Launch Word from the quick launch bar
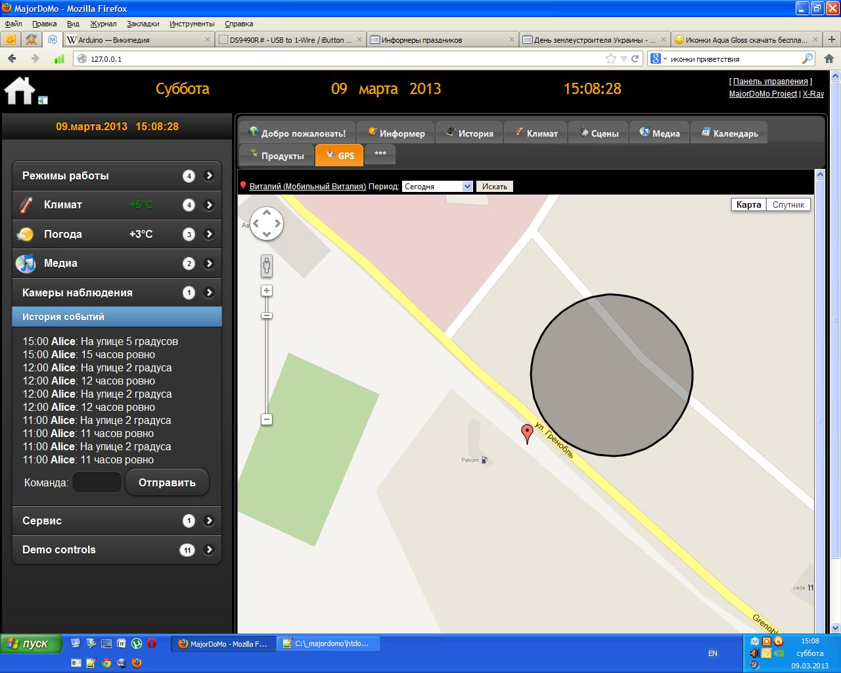 click(x=122, y=643)
